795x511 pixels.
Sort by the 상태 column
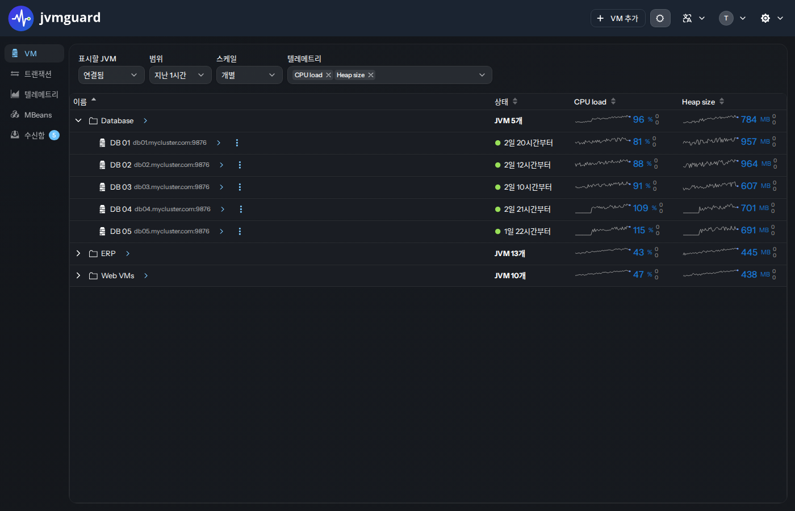coord(506,102)
